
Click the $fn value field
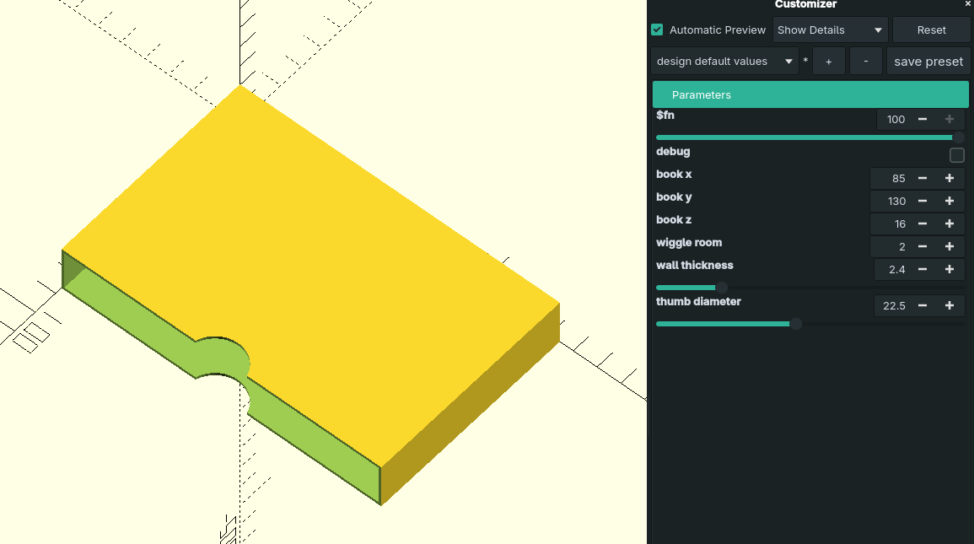[895, 119]
